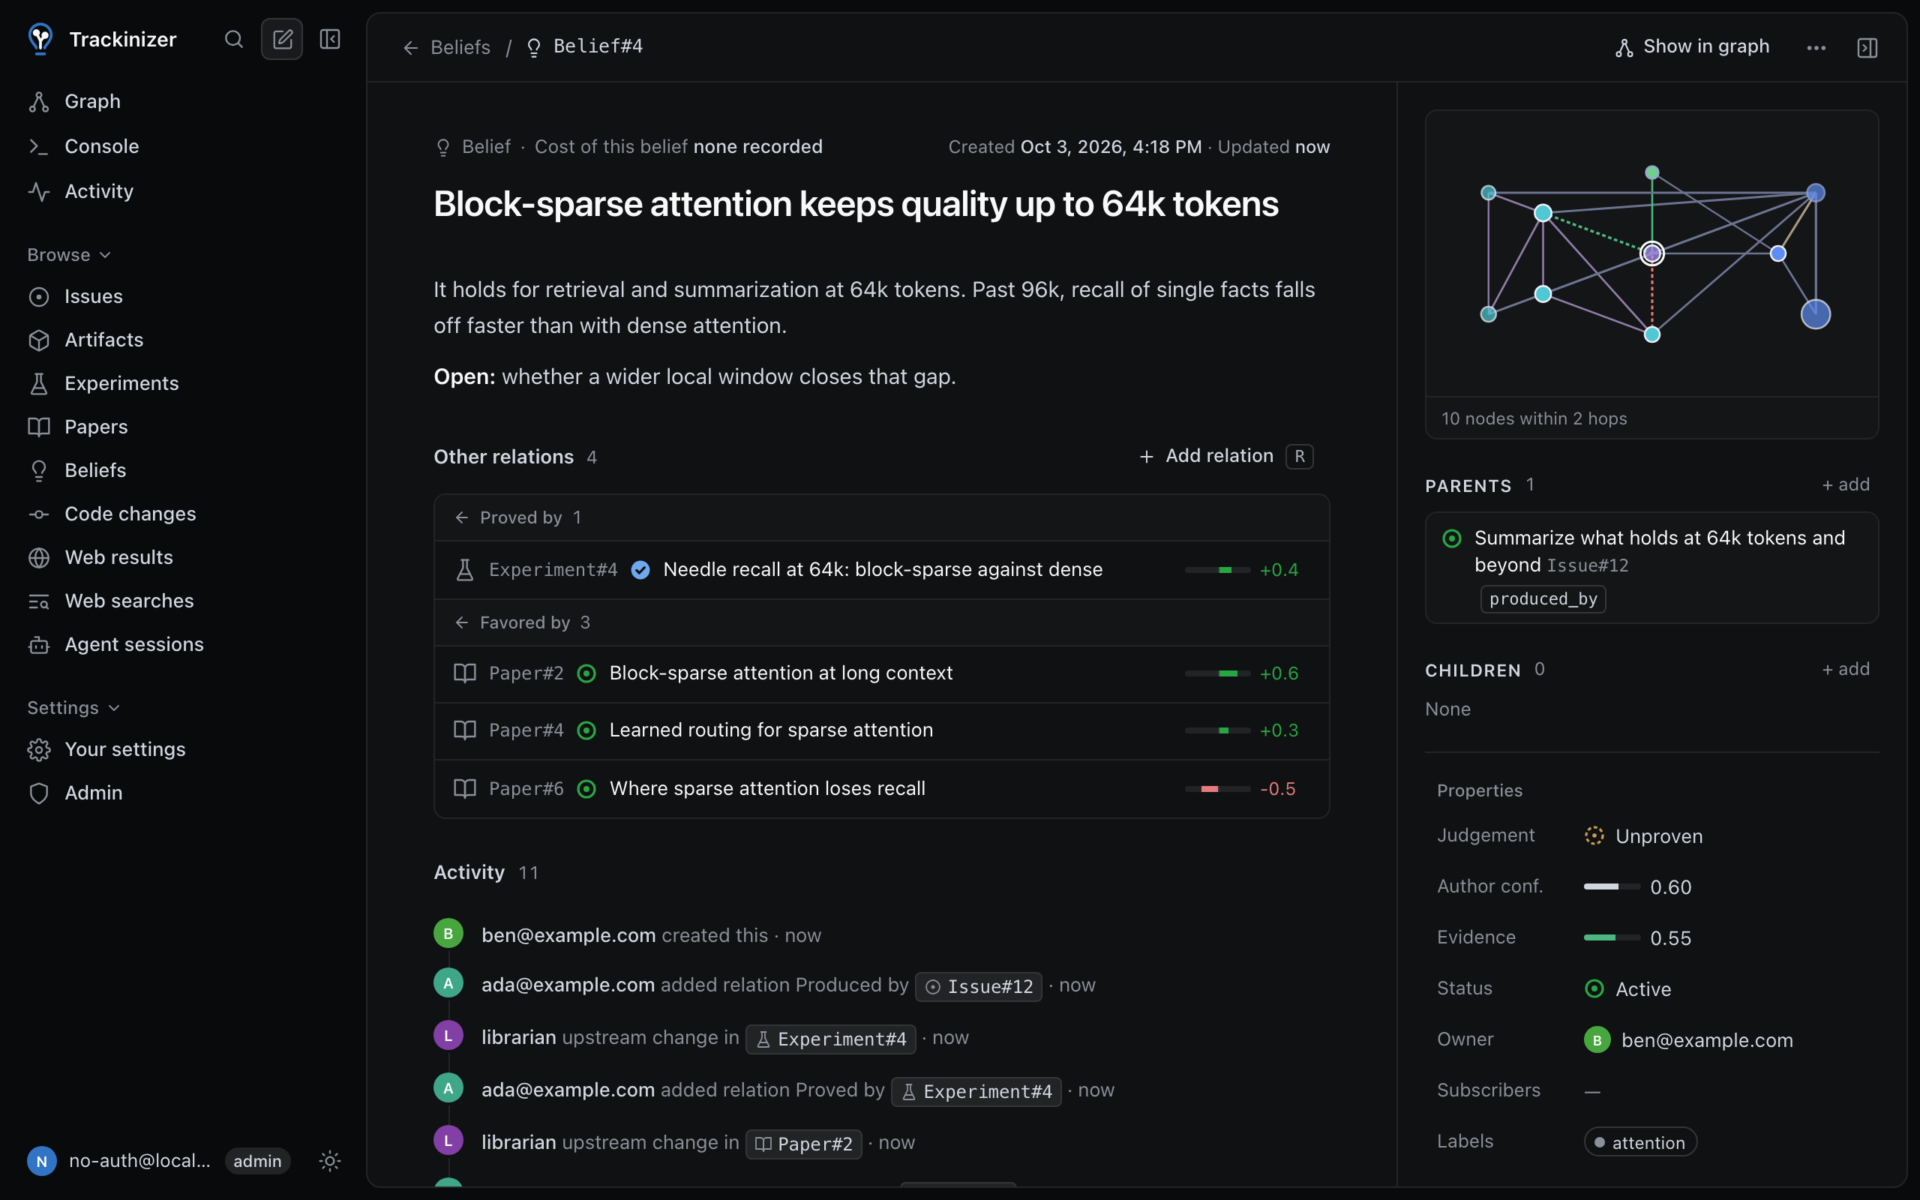
Task: Open Paper#6 Where sparse attention loses recall
Action: [881, 789]
